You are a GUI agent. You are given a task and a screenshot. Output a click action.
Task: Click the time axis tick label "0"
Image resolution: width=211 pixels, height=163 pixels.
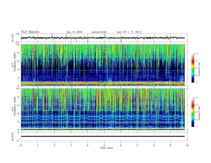click(21, 145)
